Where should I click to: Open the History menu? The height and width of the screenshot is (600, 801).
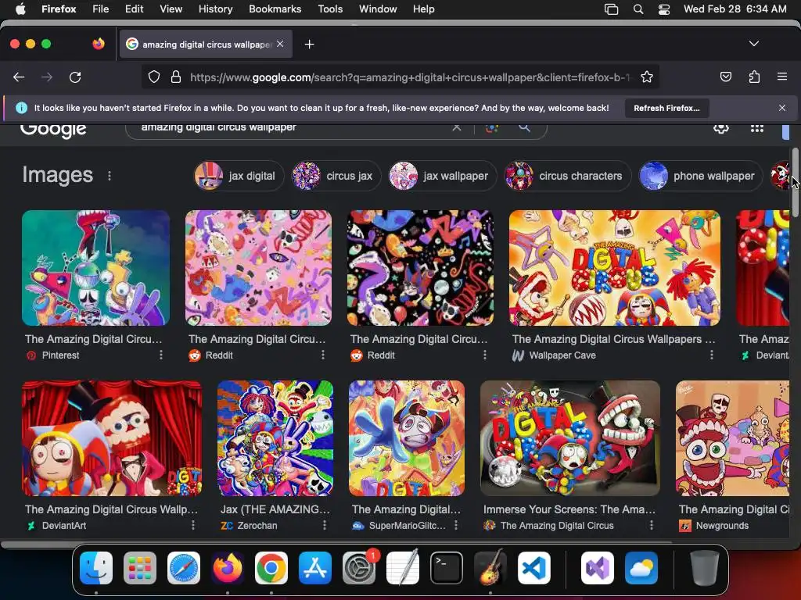tap(216, 9)
